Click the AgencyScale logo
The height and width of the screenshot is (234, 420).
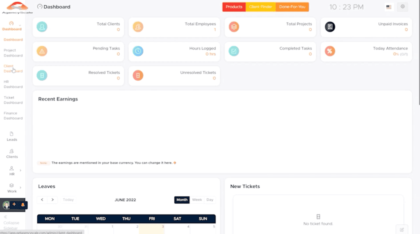(17, 8)
